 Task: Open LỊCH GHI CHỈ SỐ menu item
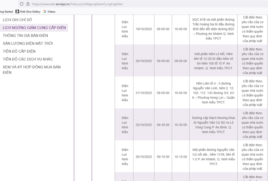pyautogui.click(x=17, y=20)
